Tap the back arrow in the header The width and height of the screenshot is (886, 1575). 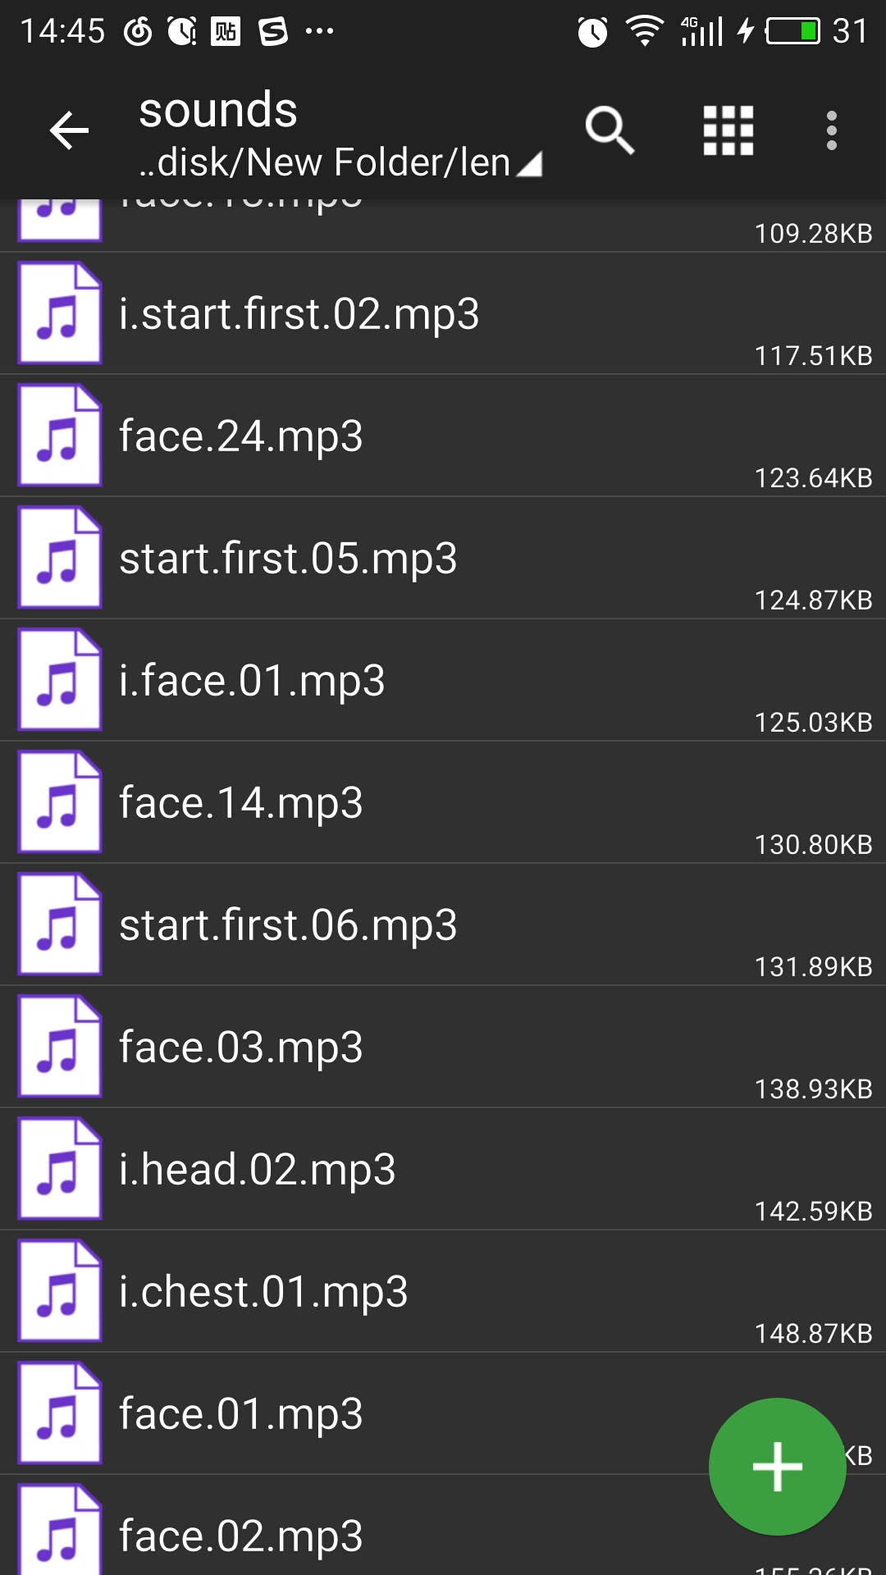(69, 131)
